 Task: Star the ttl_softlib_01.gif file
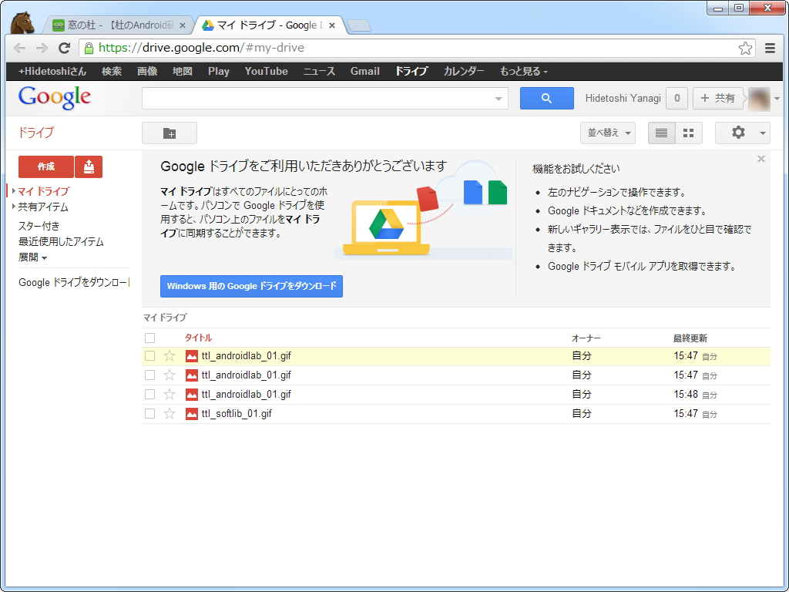point(169,413)
